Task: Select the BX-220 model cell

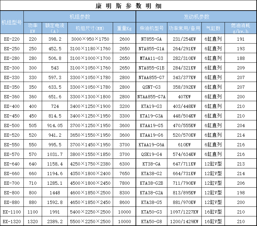Action: [12, 39]
